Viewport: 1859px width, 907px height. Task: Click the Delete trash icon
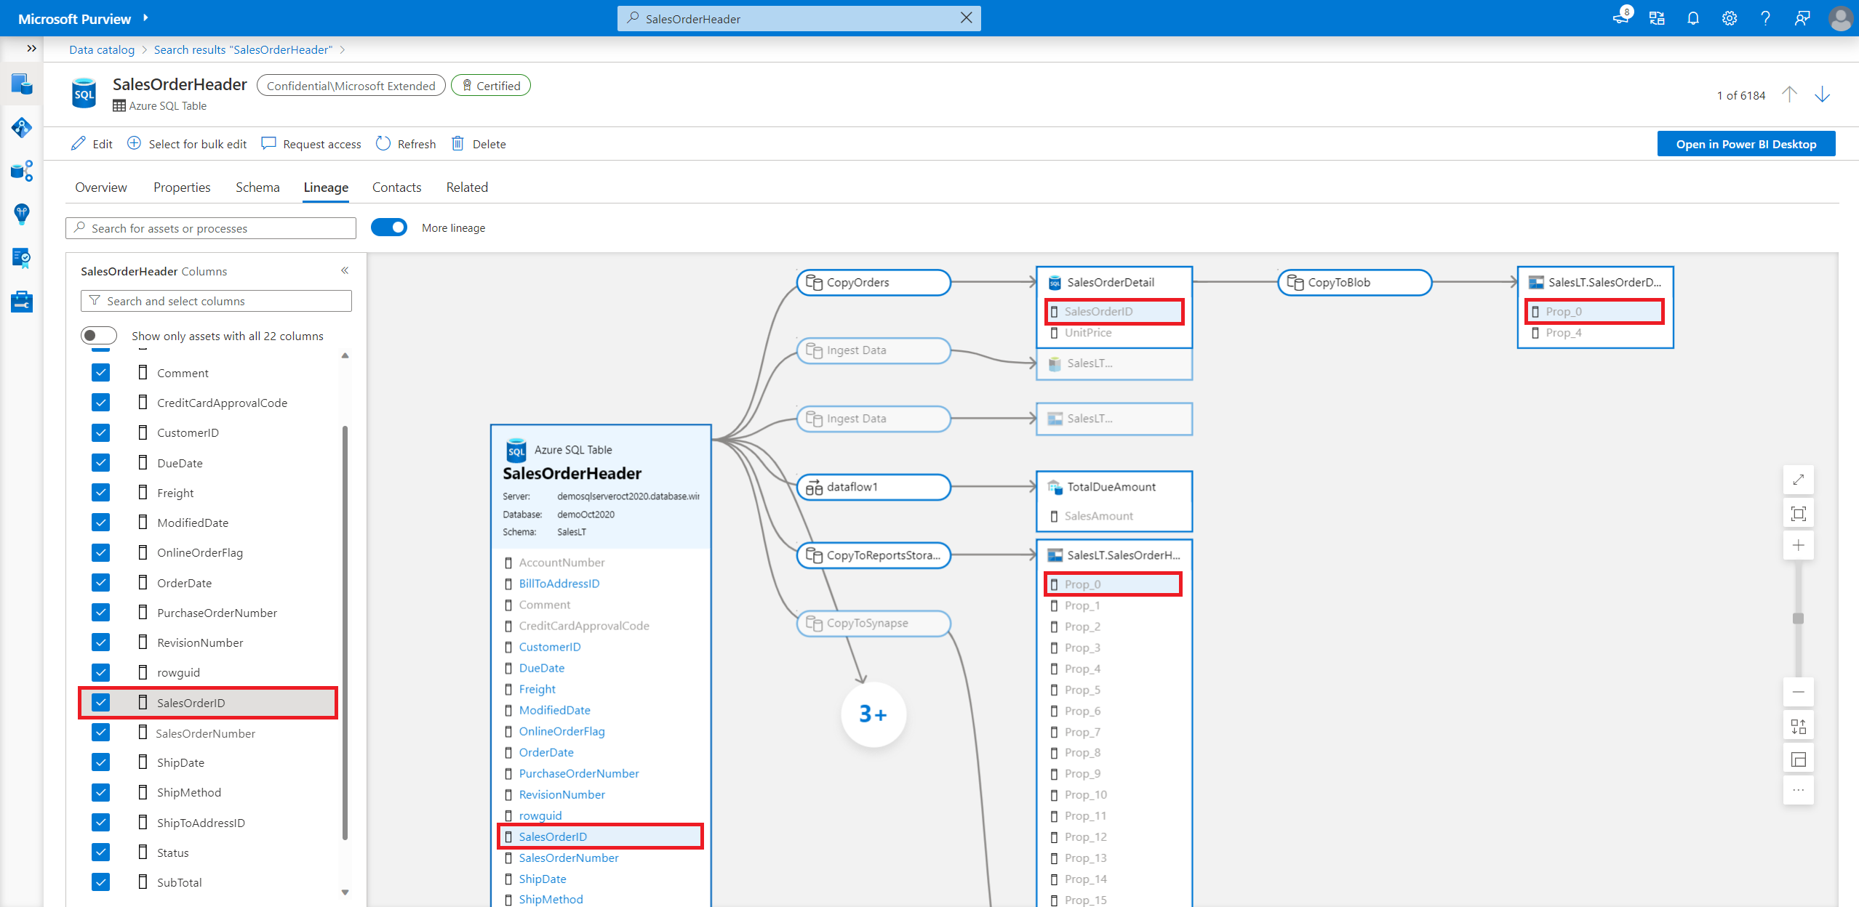(457, 143)
